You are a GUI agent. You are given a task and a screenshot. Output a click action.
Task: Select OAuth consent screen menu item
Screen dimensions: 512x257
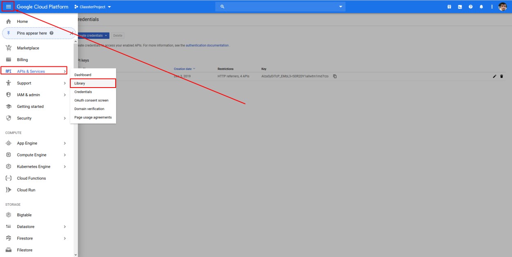91,100
